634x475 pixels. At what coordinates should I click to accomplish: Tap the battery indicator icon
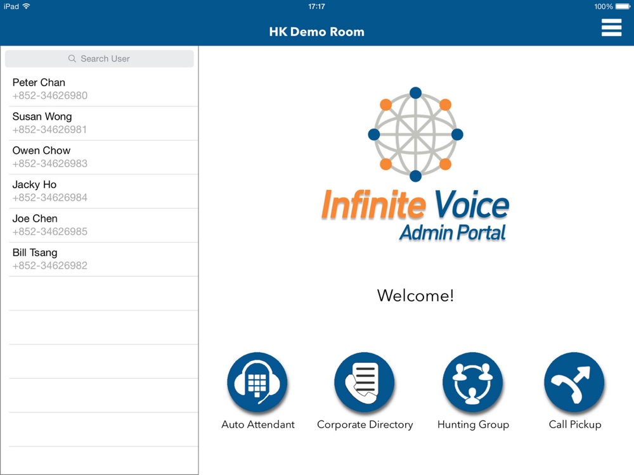coord(623,6)
